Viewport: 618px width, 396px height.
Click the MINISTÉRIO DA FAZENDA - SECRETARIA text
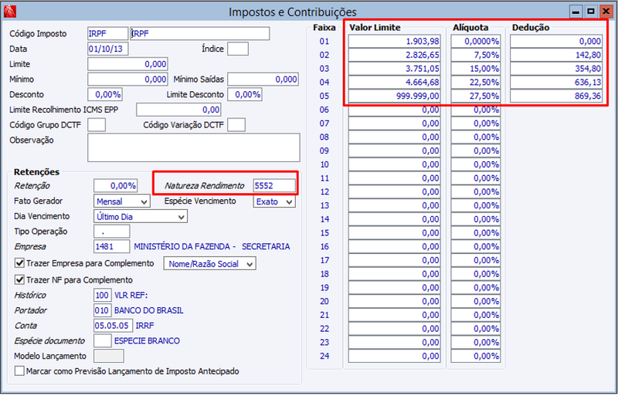212,247
